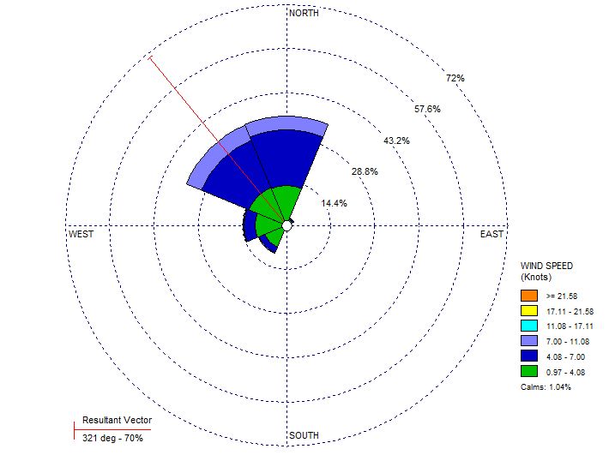The width and height of the screenshot is (609, 455).
Task: Select the yellow 17.11 - 21.58 legend swatch
Action: click(x=528, y=310)
